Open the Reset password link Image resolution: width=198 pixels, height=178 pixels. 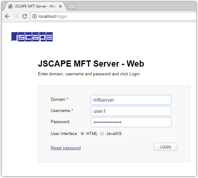tap(66, 148)
